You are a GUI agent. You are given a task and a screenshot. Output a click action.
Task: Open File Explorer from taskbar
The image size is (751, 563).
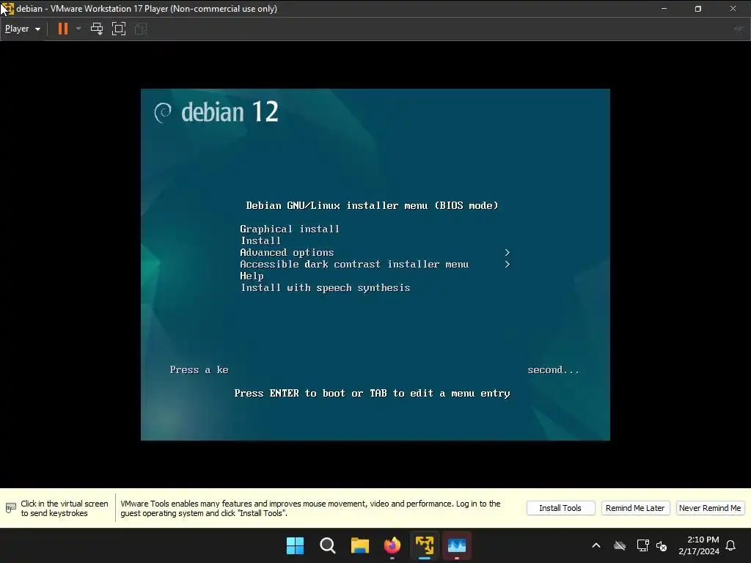pos(359,545)
